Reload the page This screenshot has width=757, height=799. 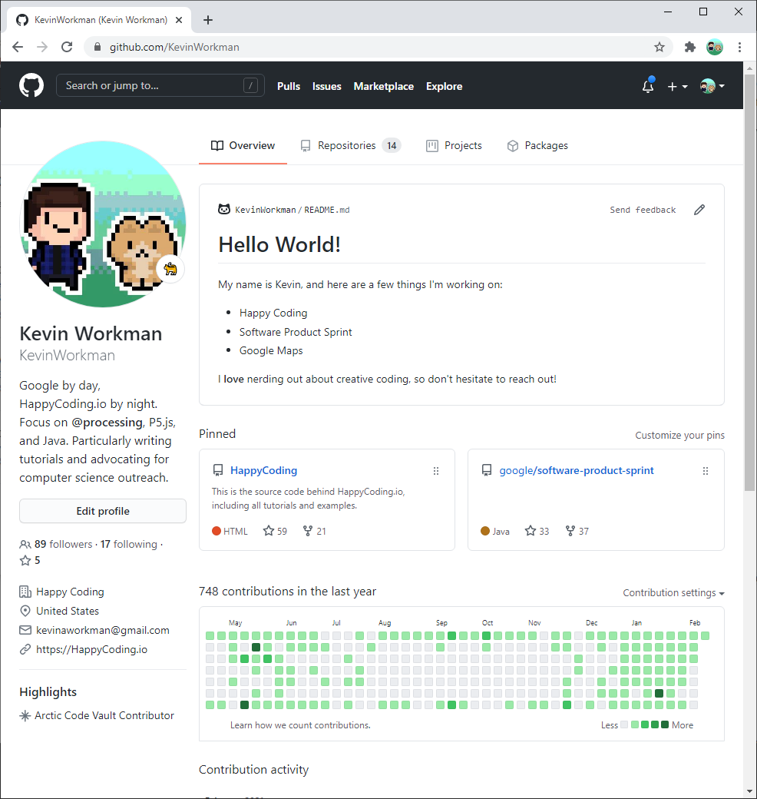[x=67, y=47]
